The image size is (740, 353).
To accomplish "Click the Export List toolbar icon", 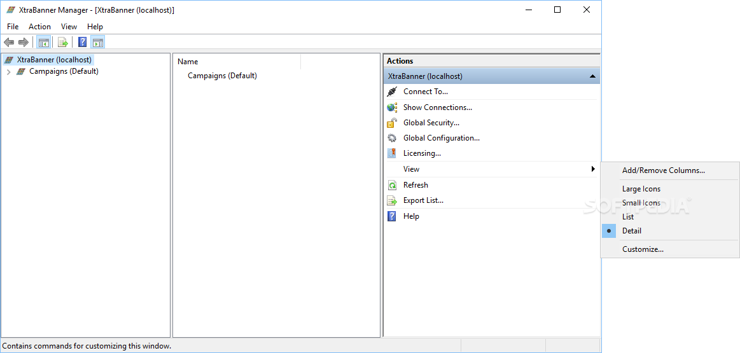I will point(63,43).
